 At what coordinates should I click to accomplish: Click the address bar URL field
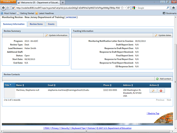68,8
